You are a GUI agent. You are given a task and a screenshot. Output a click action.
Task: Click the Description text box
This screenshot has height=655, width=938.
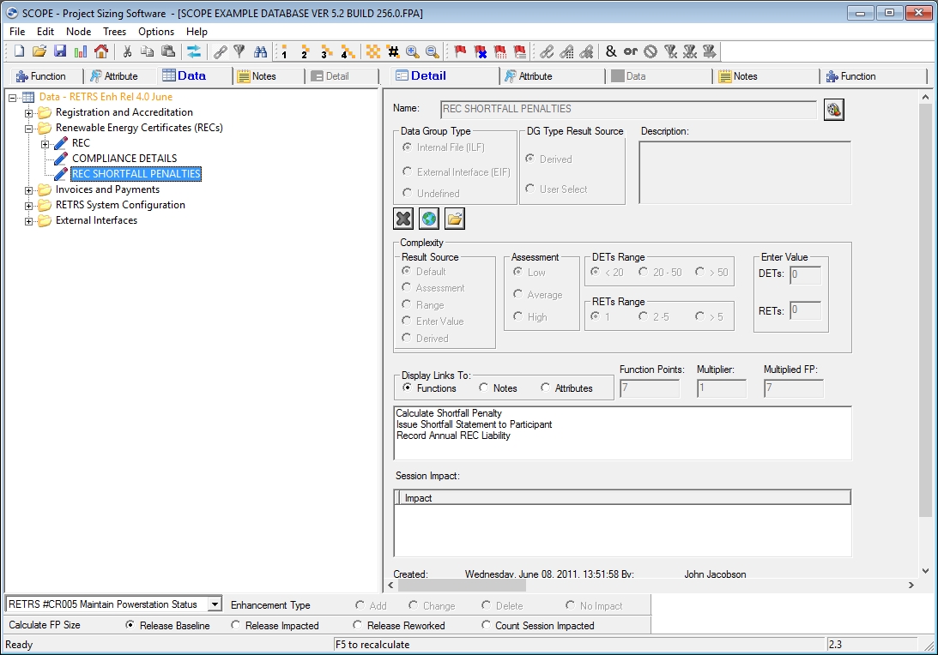pyautogui.click(x=745, y=172)
